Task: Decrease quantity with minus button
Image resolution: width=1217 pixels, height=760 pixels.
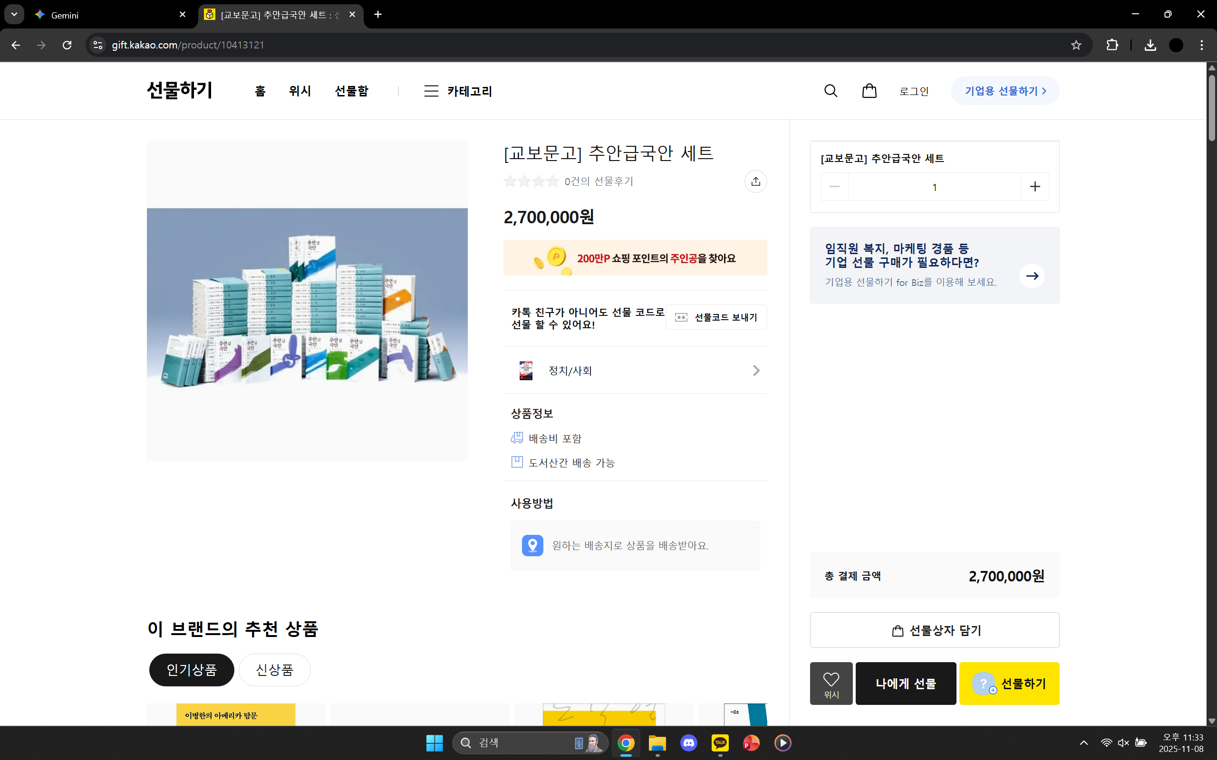Action: [x=834, y=187]
